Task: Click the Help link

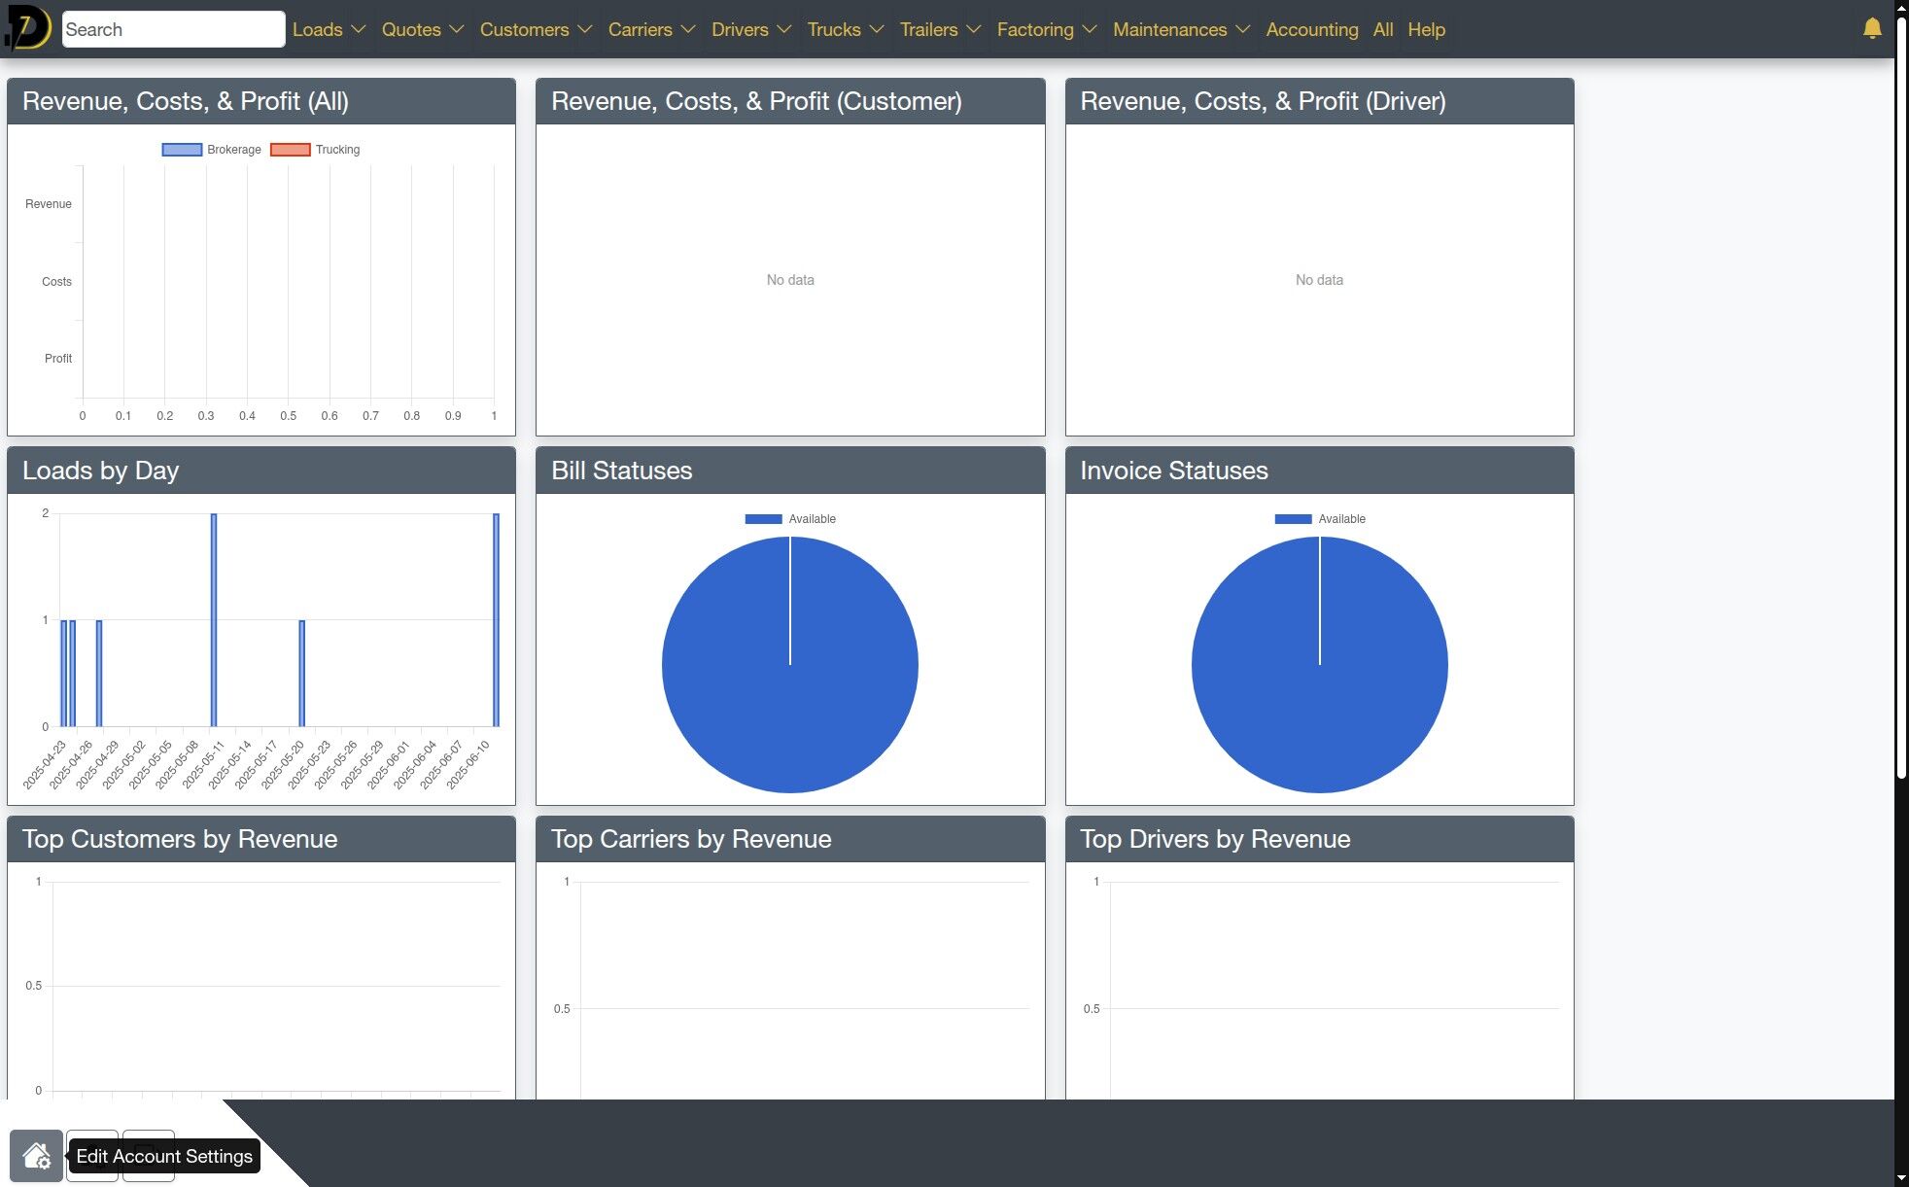Action: [1426, 29]
